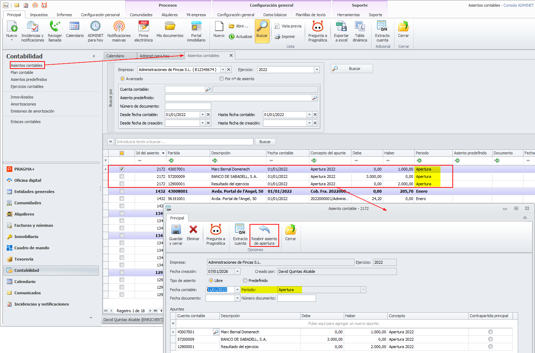This screenshot has height=353, width=535.
Task: Expand the Ejercicio 2022 dropdown
Action: pos(317,70)
